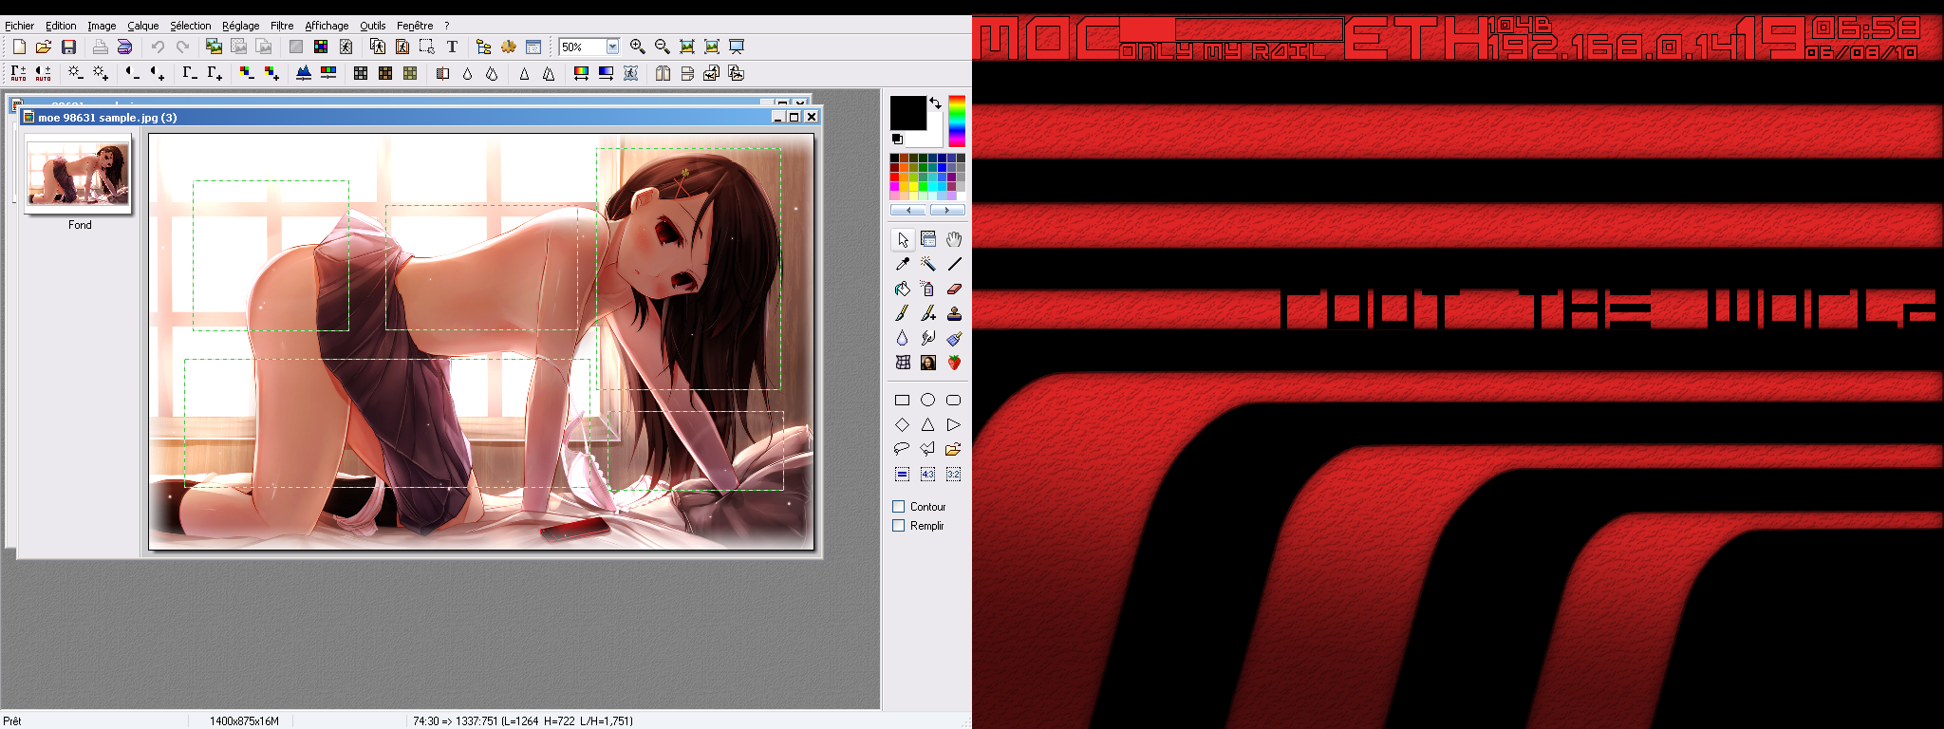
Task: Open histogram levels icon
Action: pos(304,73)
